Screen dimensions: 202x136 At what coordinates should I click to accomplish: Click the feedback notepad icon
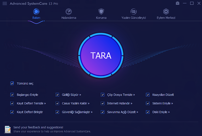click(x=8, y=129)
